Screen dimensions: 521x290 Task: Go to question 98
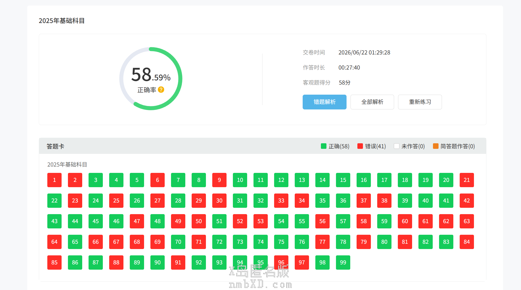point(322,263)
